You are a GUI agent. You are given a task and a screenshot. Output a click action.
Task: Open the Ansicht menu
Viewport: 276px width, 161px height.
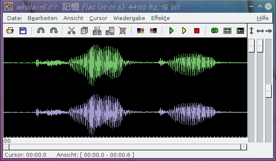(73, 18)
